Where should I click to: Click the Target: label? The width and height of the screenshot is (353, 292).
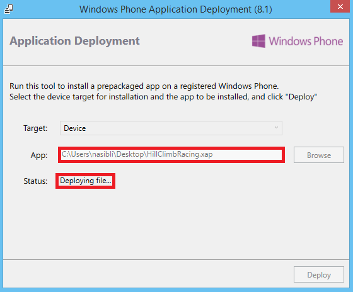(x=35, y=128)
